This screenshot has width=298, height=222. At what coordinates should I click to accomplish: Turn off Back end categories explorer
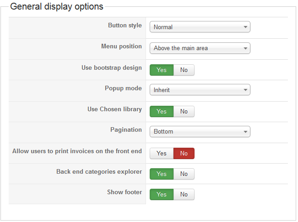point(184,174)
